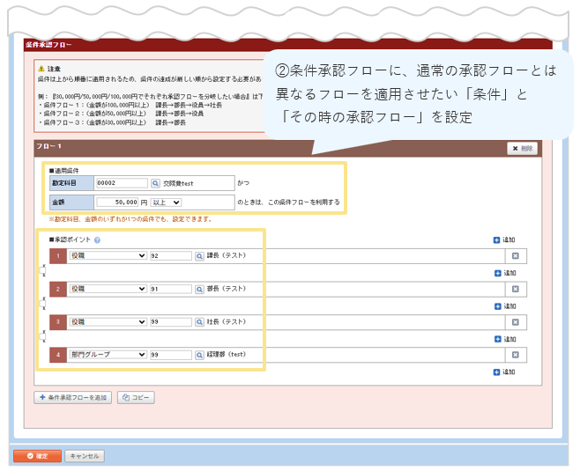Click the 経理部（test）label
The width and height of the screenshot is (580, 471).
pyautogui.click(x=227, y=354)
